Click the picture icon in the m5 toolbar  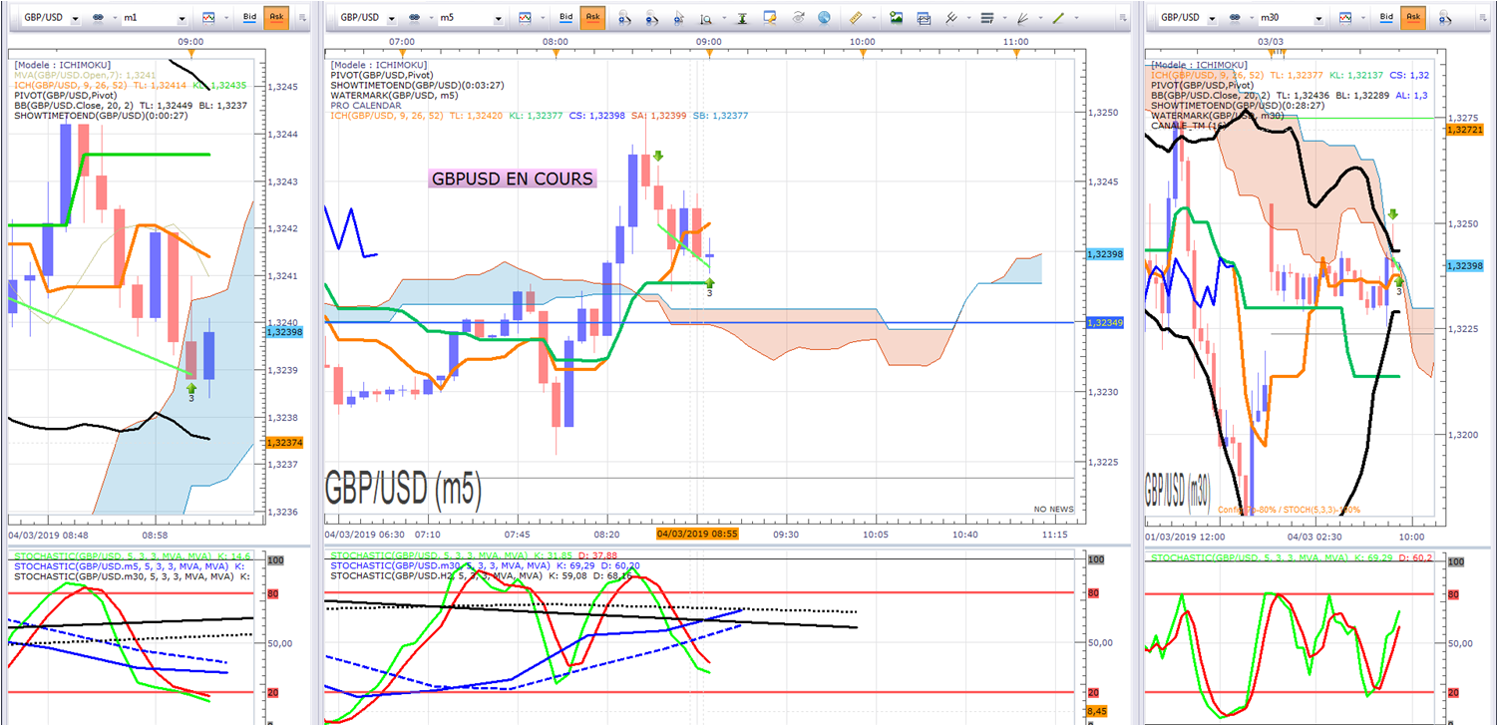tap(896, 17)
